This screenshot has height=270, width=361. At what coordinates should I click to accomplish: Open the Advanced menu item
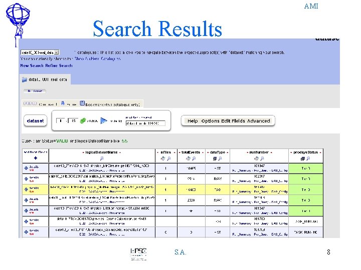pos(259,121)
